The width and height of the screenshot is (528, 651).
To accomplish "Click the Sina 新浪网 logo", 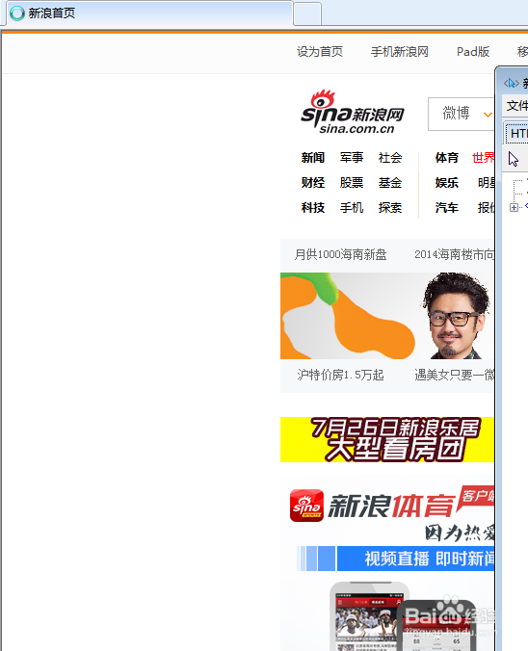I will tap(353, 112).
